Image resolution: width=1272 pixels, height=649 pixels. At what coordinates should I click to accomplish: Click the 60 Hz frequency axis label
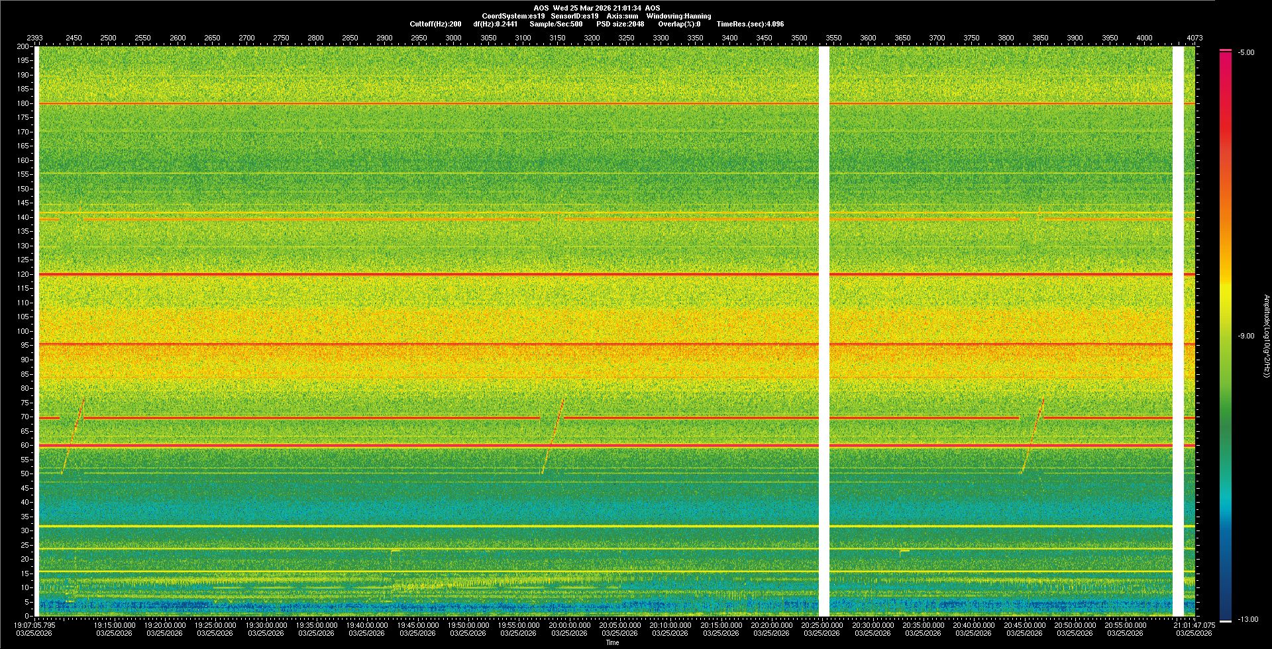(25, 445)
